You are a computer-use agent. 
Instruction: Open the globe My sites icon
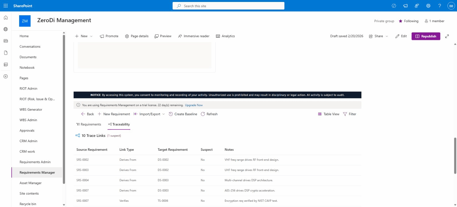[x=6, y=29]
